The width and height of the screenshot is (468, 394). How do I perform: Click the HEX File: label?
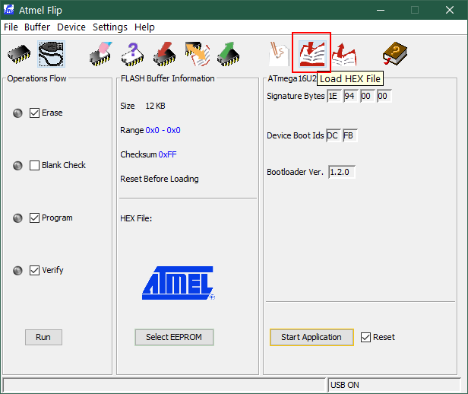pos(136,218)
